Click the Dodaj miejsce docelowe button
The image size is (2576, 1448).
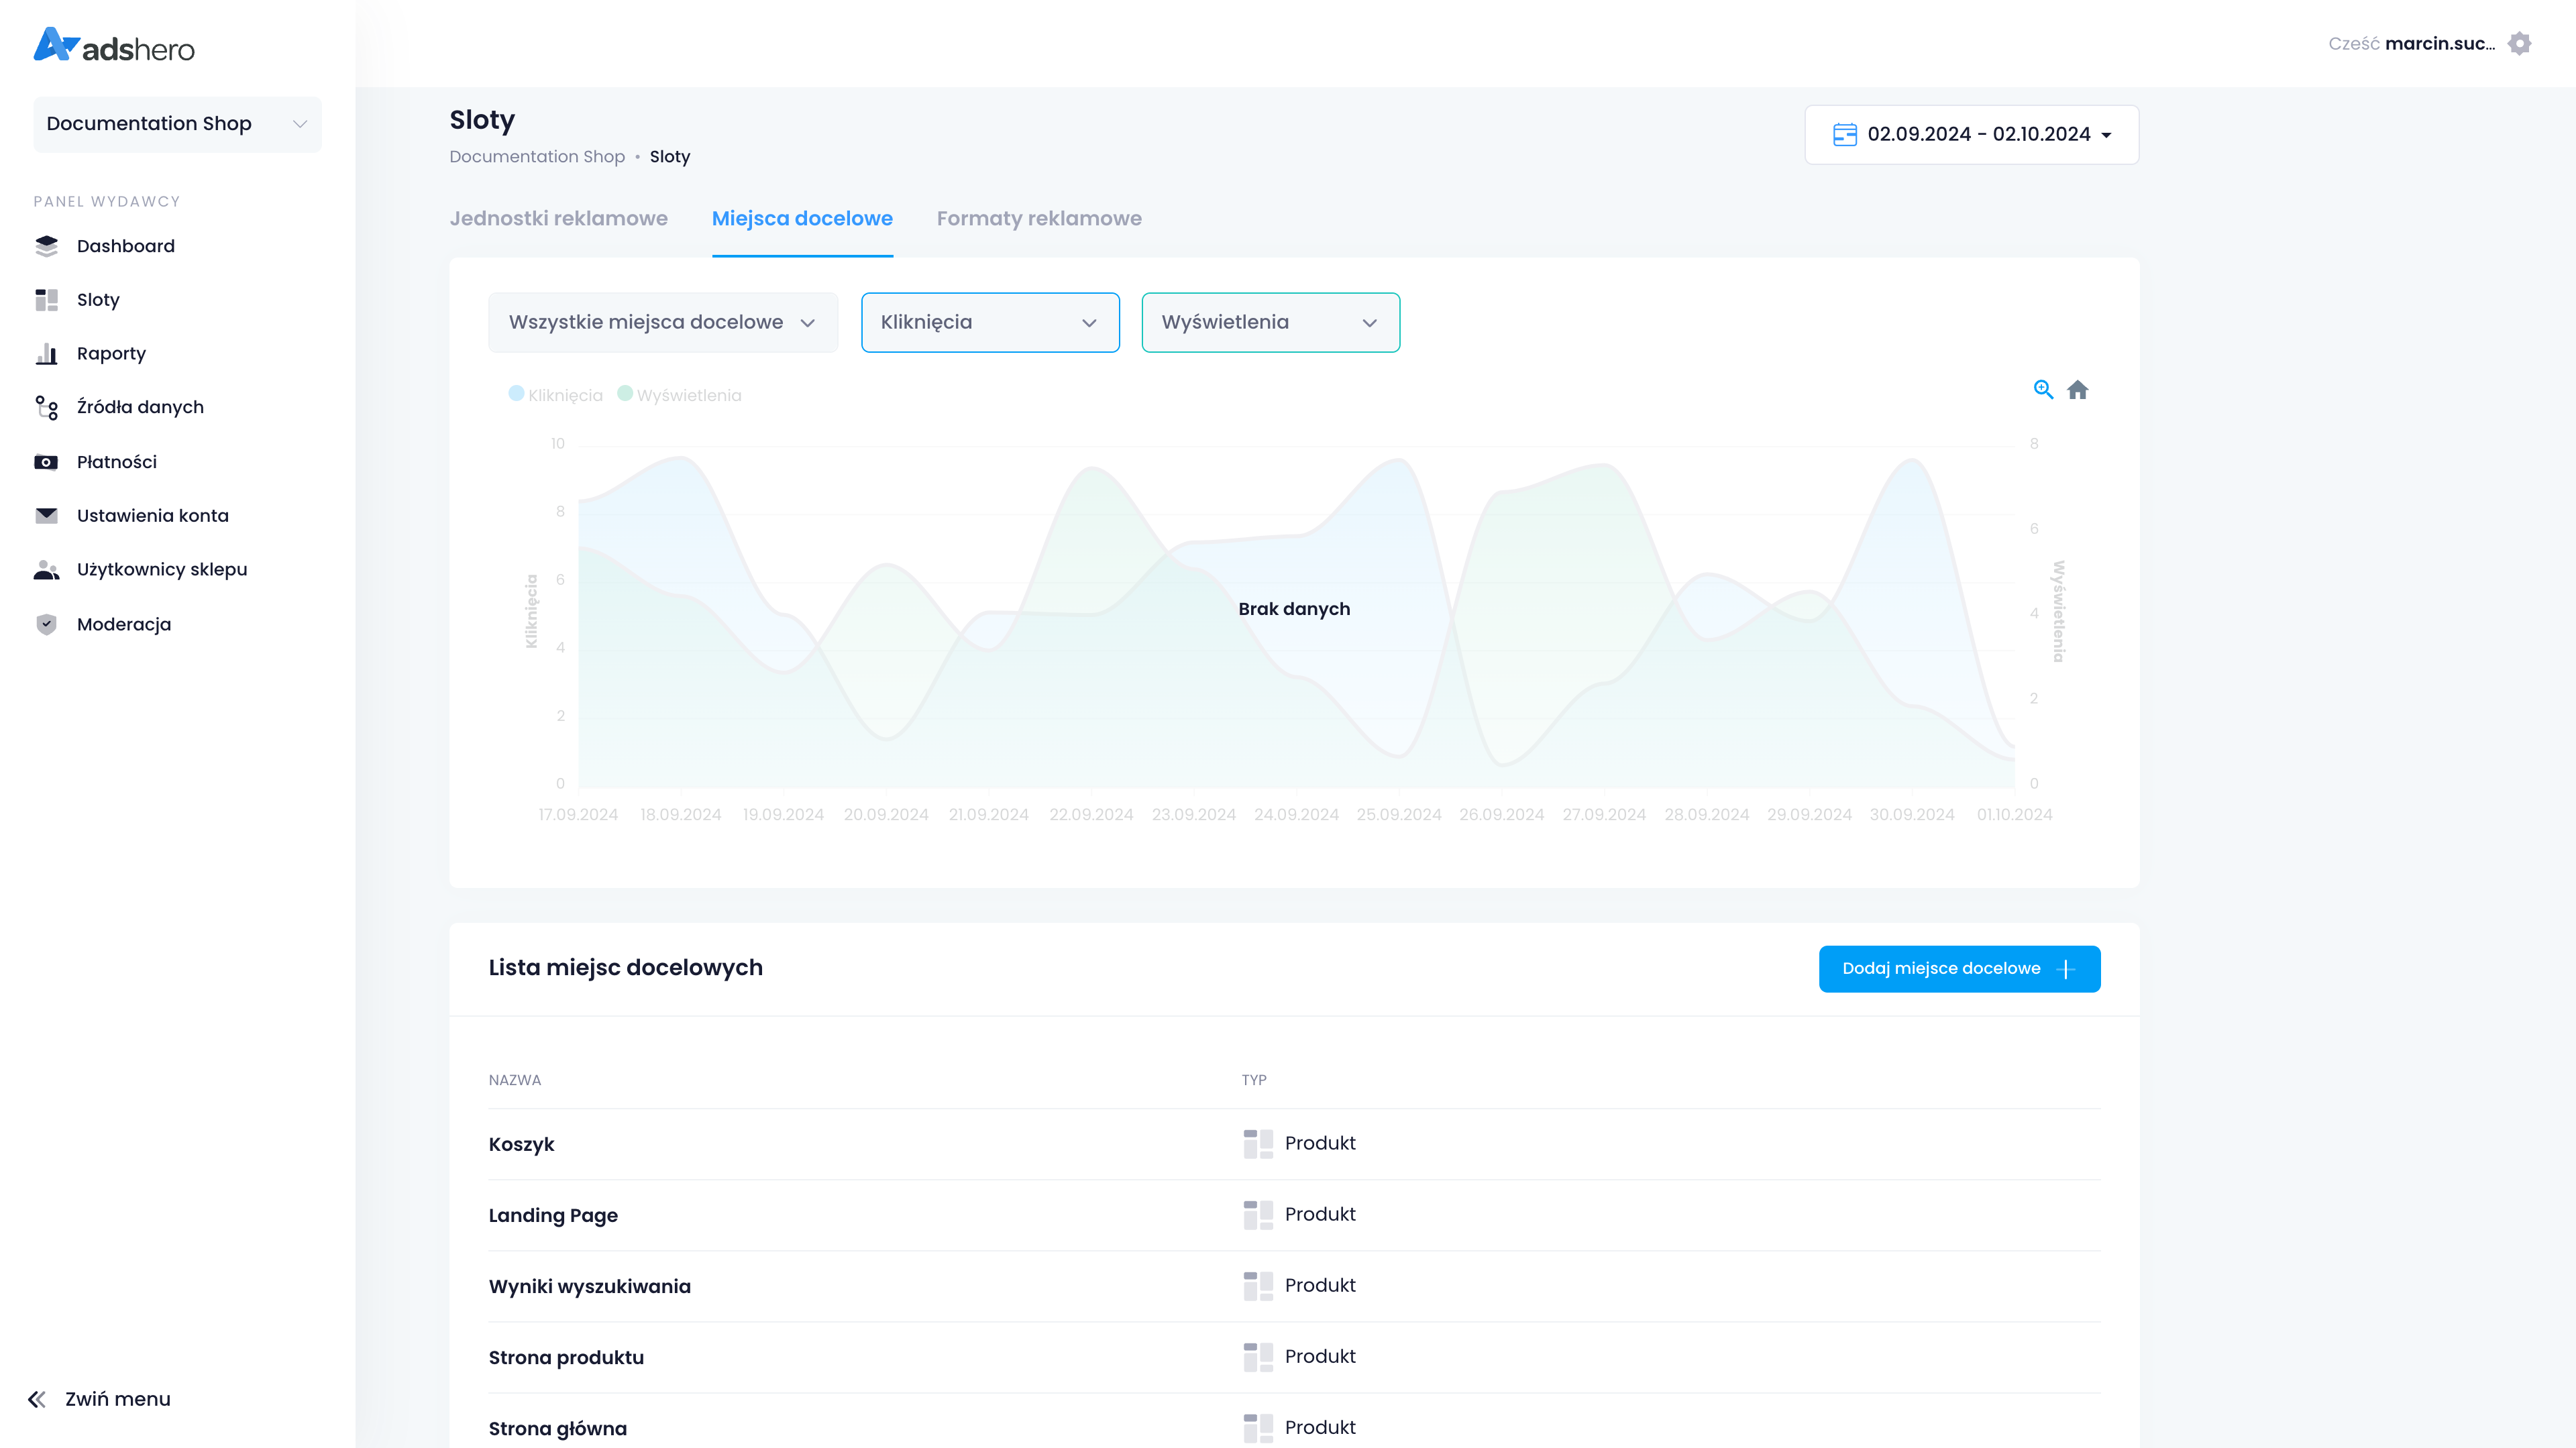pyautogui.click(x=1958, y=968)
